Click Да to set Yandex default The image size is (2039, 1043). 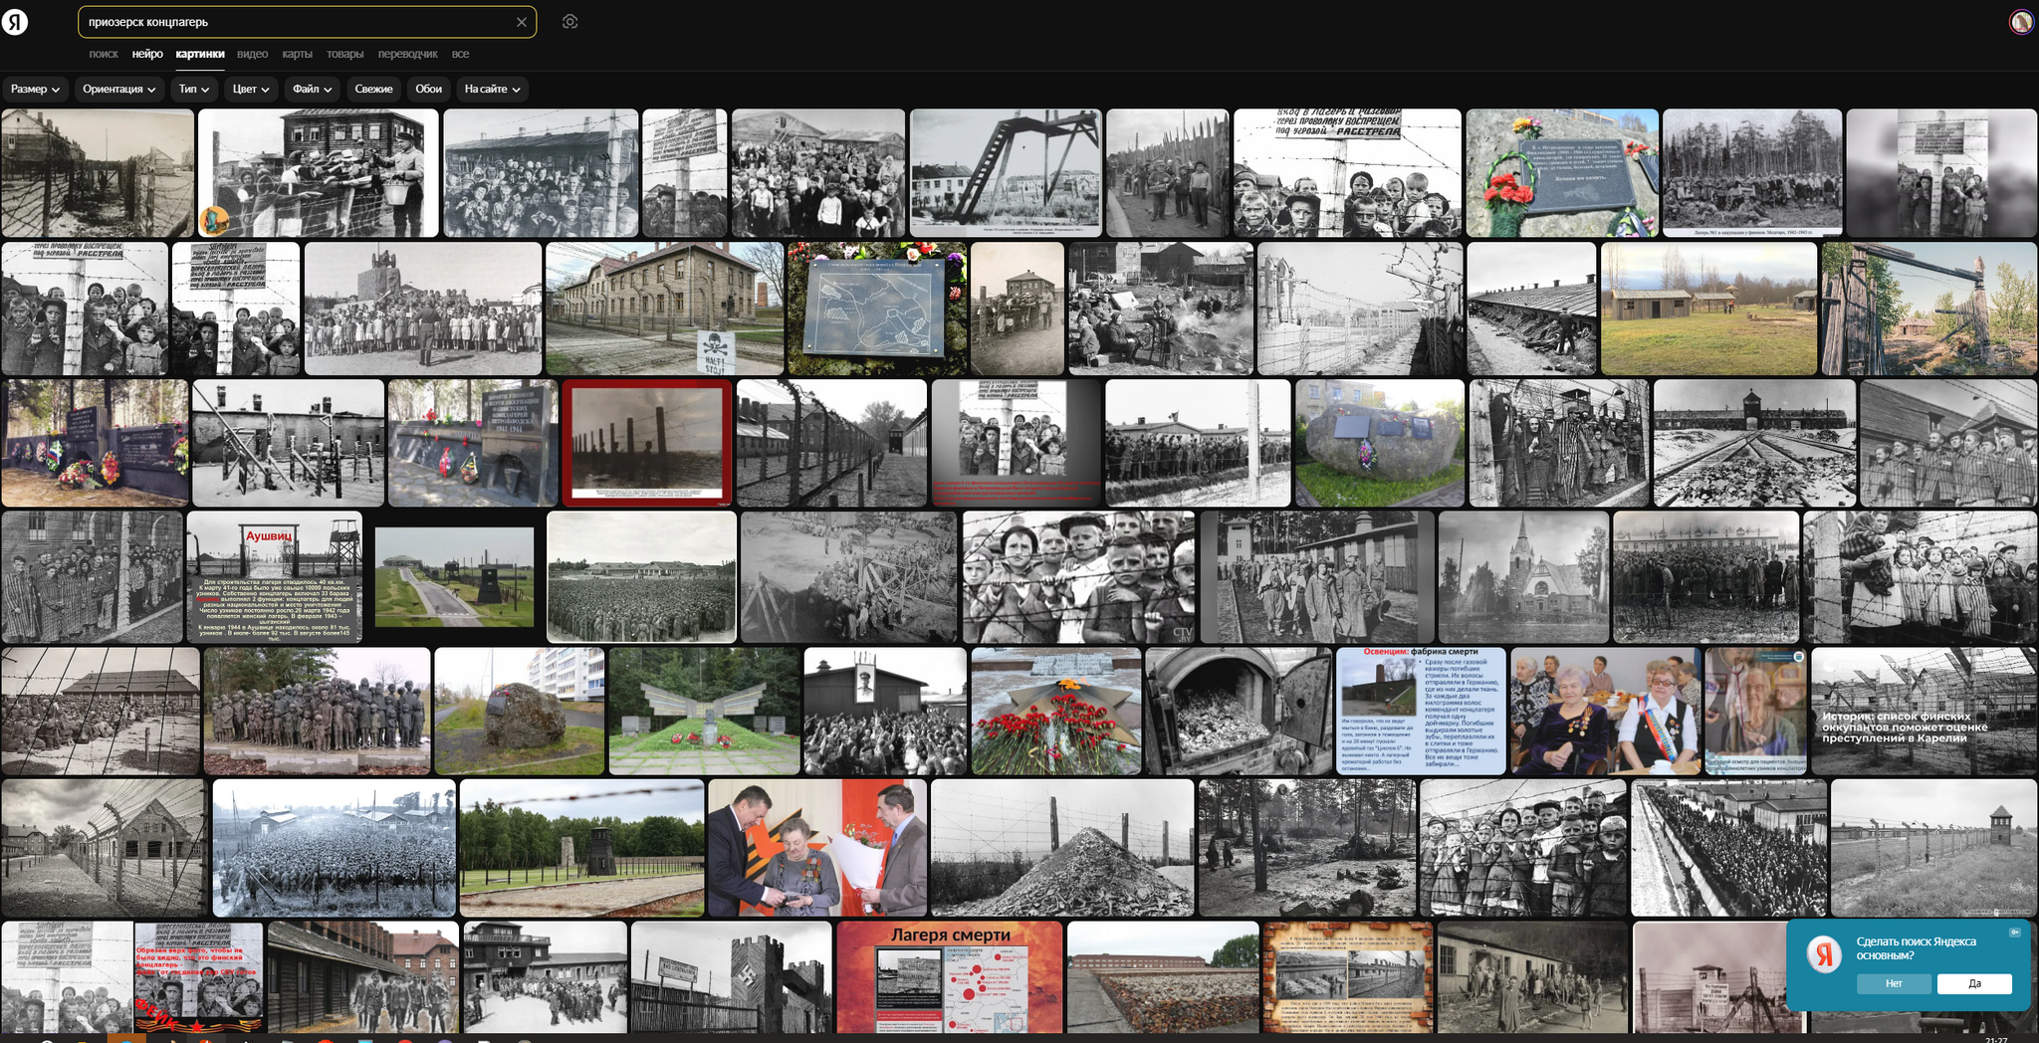click(1974, 983)
